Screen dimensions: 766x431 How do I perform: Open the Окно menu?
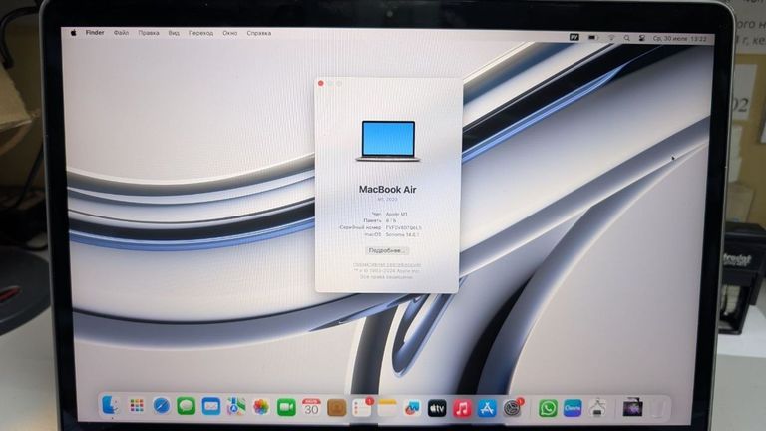(230, 33)
